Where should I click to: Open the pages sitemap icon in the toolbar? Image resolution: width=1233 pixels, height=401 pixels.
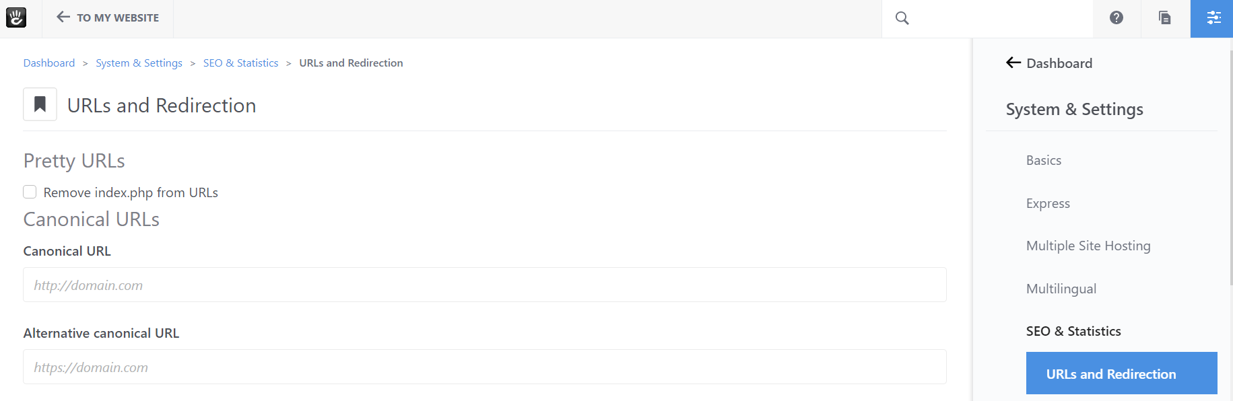pos(1165,17)
